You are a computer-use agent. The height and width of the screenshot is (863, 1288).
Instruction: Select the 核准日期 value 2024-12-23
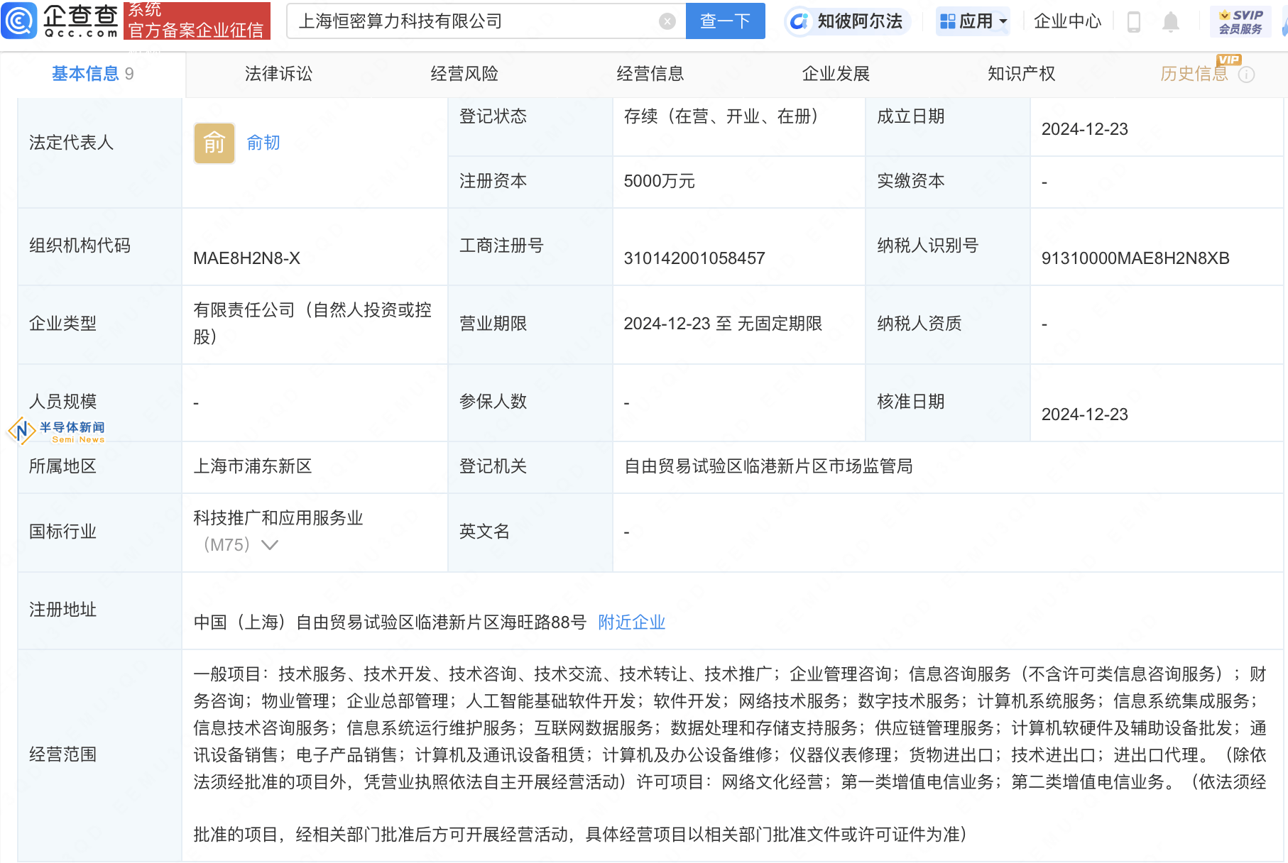click(x=1084, y=414)
